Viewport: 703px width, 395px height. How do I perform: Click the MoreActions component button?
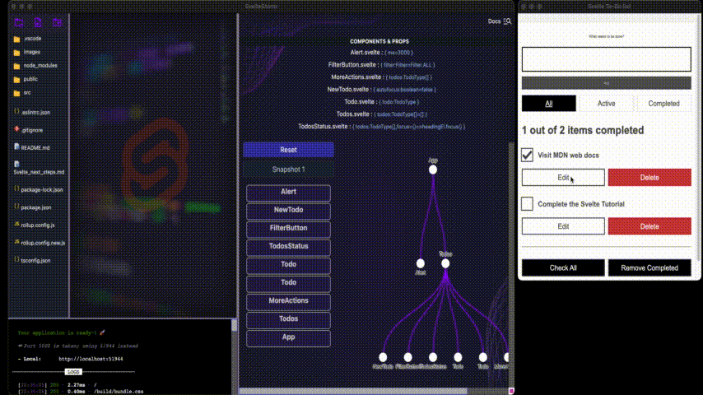[288, 301]
